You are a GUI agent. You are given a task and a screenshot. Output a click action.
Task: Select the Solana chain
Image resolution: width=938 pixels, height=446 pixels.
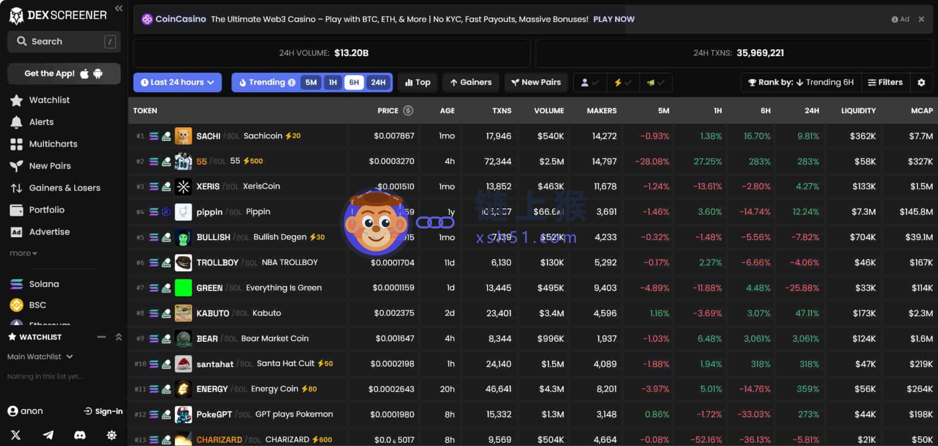[x=34, y=284]
